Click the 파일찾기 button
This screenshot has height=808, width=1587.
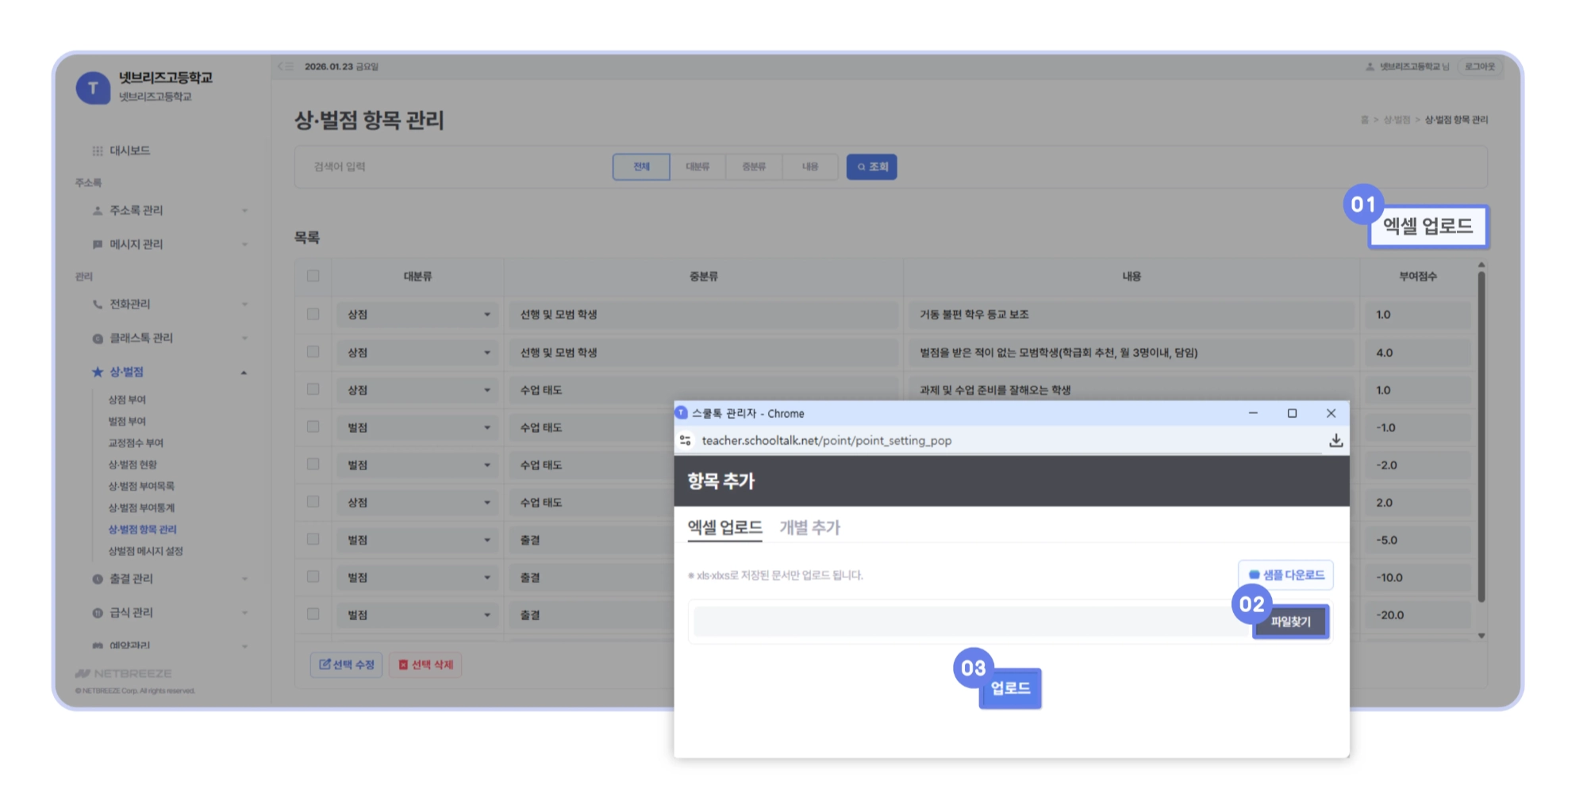[1290, 622]
